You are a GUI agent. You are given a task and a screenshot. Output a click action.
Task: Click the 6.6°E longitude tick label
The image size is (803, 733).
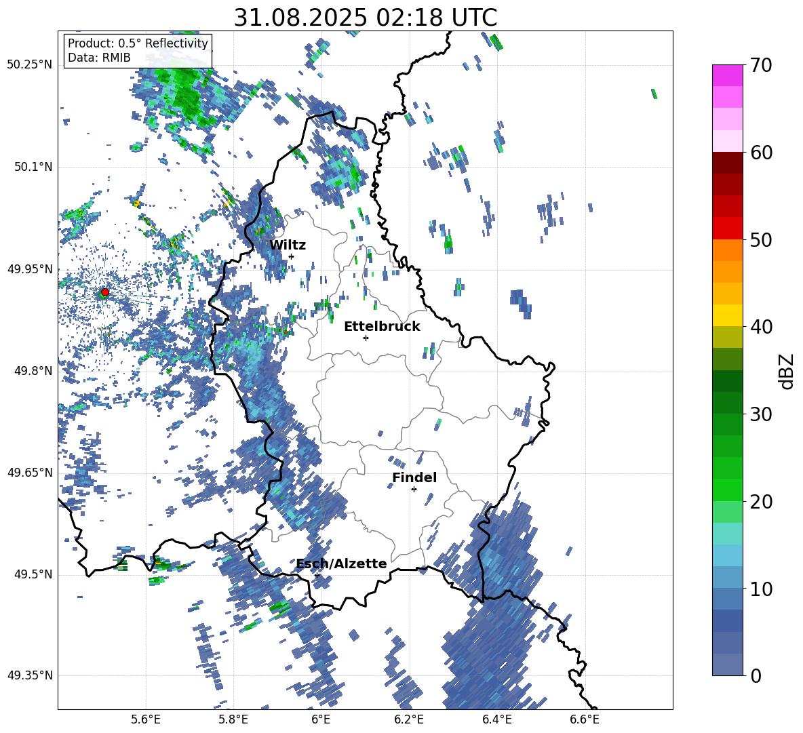click(x=585, y=720)
